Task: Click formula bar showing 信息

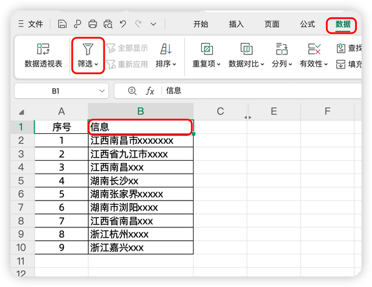Action: click(263, 90)
